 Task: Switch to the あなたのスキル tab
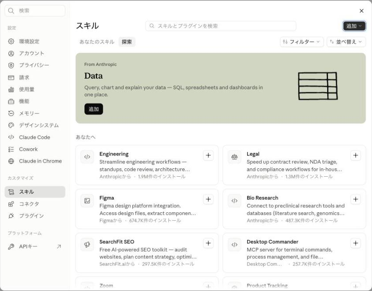(97, 42)
